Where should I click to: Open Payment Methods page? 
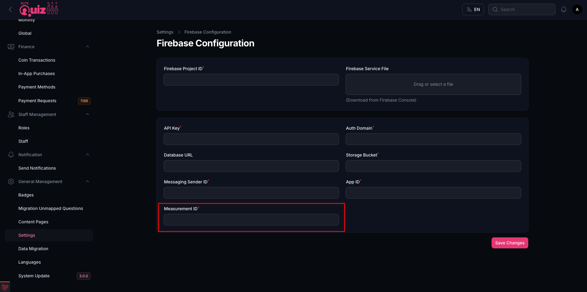point(37,87)
